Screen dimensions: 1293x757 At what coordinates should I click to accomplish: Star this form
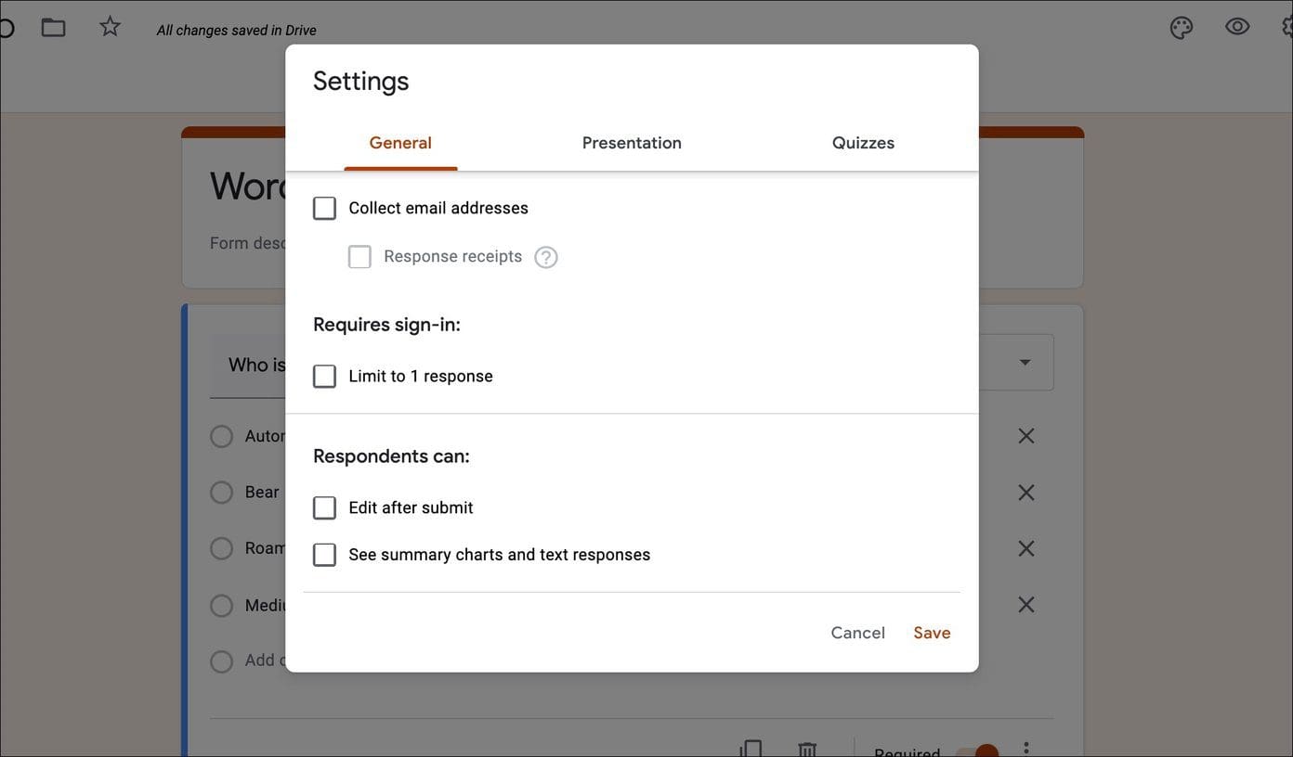(x=110, y=27)
